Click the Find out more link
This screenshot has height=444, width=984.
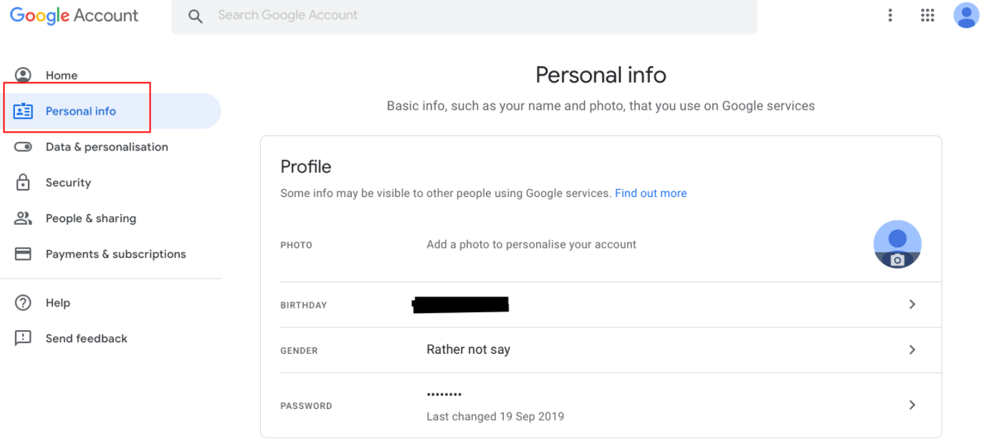click(650, 193)
